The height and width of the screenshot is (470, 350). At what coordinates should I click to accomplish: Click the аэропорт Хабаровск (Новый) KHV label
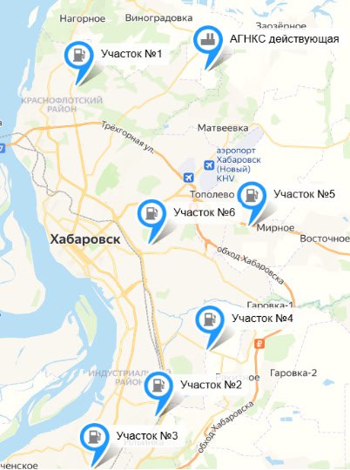point(239,164)
